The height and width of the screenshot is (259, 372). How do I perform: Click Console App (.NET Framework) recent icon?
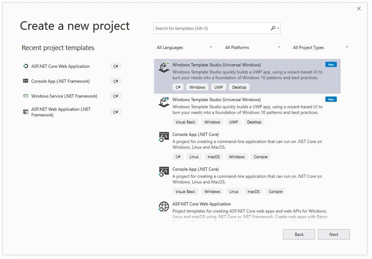pos(25,81)
